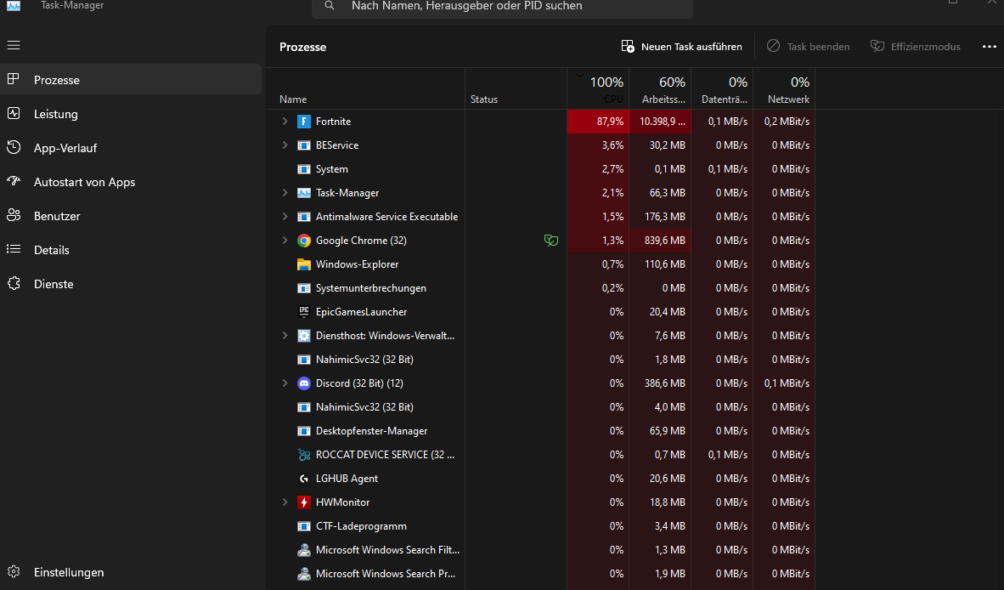Click the Google Chrome process icon
The image size is (1004, 590).
pos(304,241)
